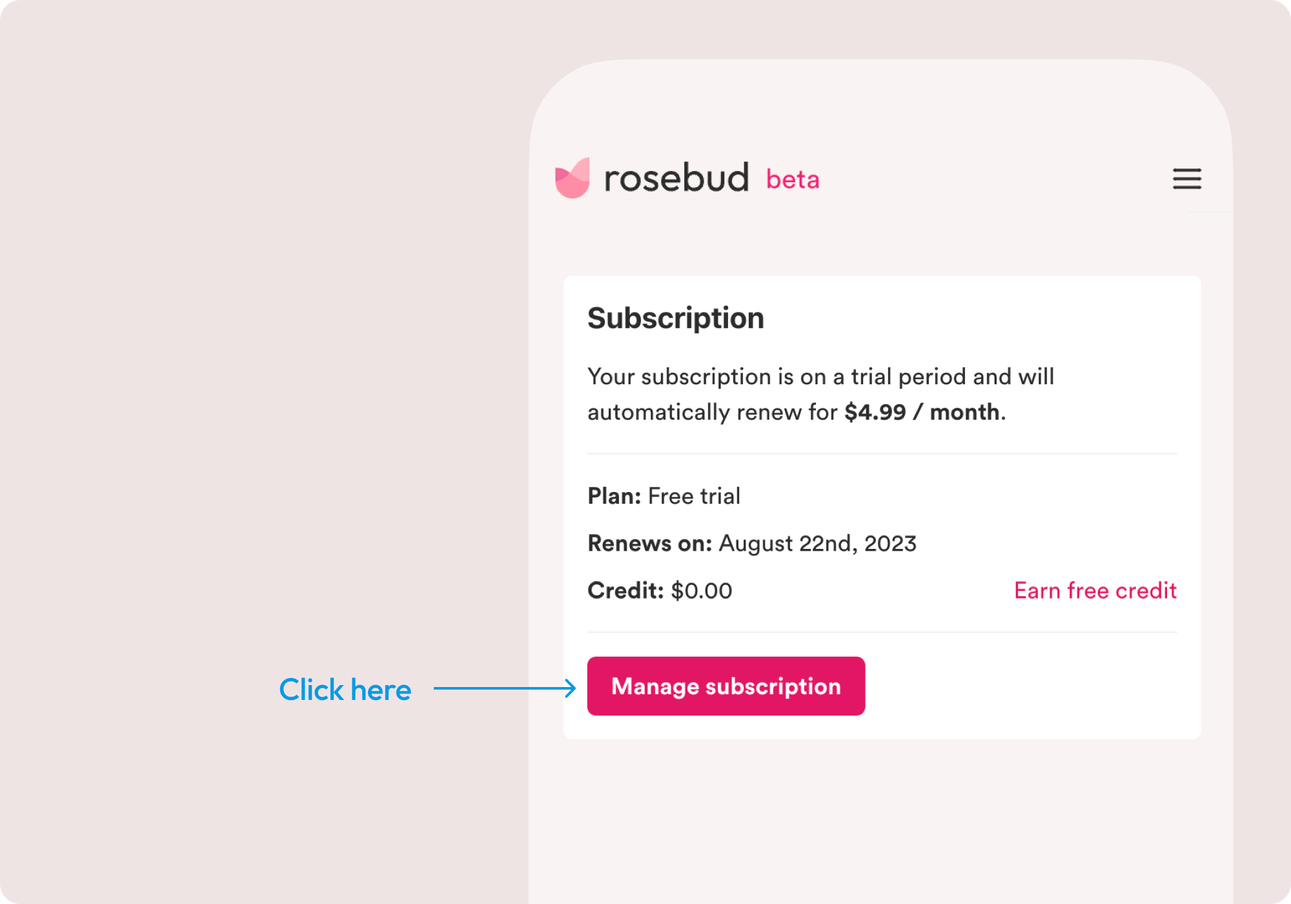This screenshot has height=904, width=1291.
Task: Click the trial period description text
Action: click(x=820, y=394)
